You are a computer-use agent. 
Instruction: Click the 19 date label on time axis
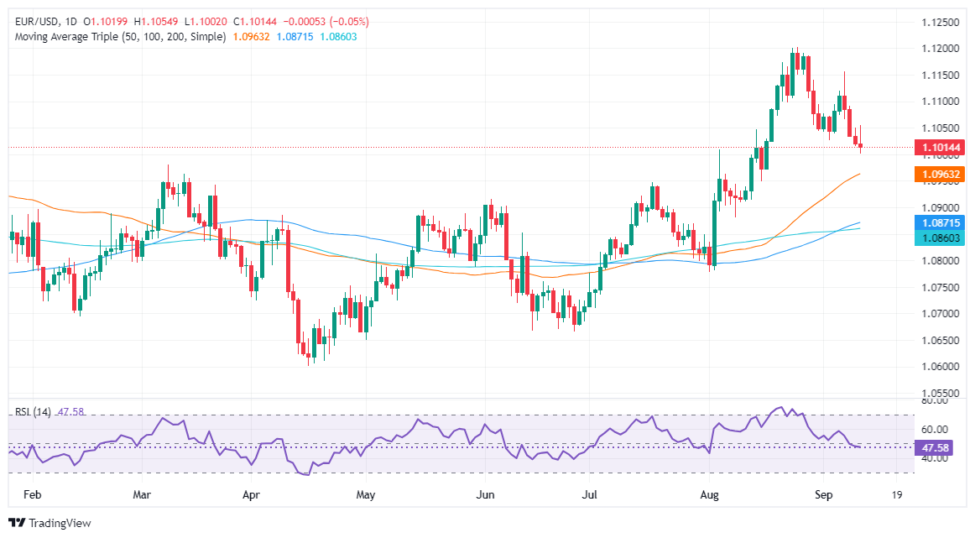pyautogui.click(x=897, y=495)
